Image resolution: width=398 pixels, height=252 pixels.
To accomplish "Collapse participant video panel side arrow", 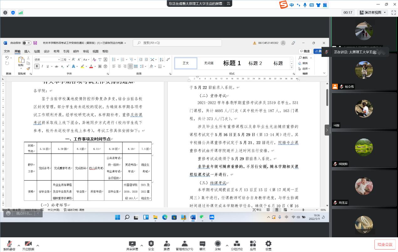I will tap(327, 130).
